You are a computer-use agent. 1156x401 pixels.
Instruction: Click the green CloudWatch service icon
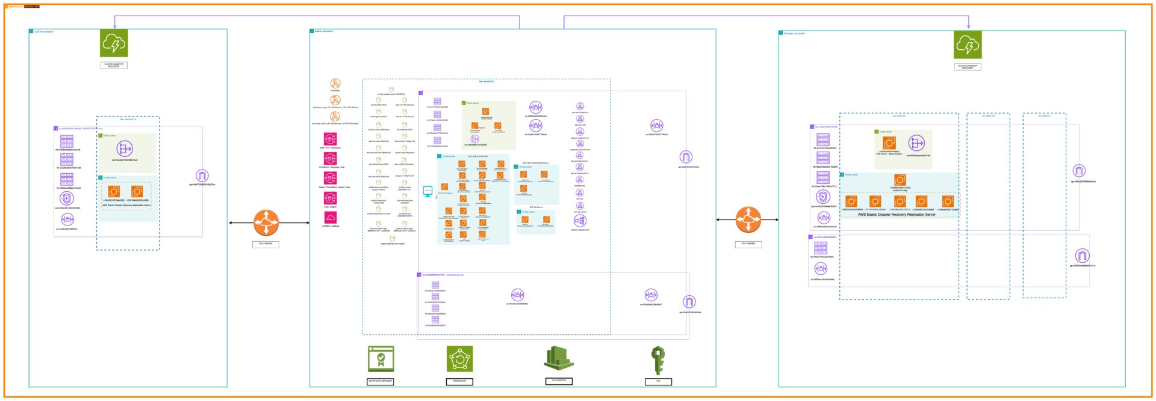coord(559,359)
